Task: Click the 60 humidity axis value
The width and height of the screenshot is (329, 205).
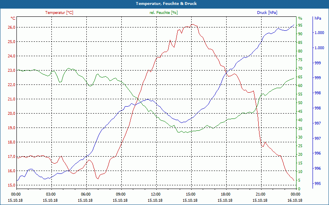Action: point(300,86)
